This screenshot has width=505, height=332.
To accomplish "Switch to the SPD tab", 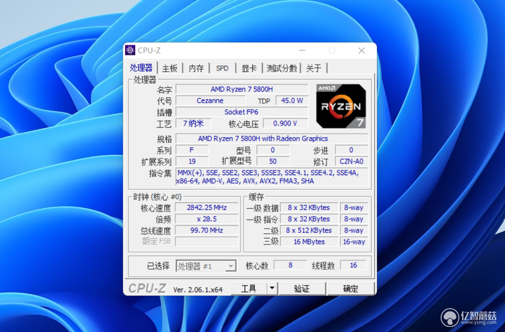I will click(222, 68).
